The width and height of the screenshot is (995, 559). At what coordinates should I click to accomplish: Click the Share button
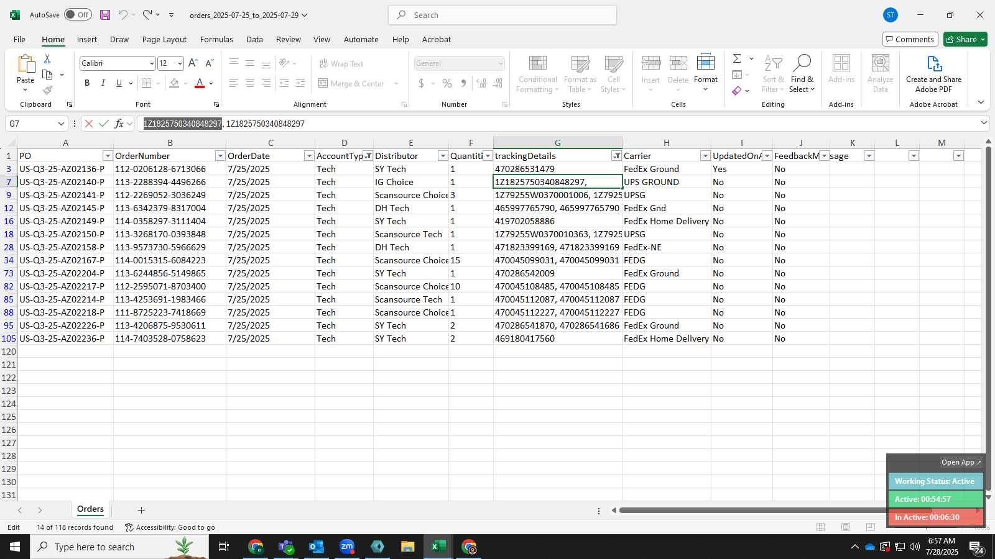coord(965,39)
